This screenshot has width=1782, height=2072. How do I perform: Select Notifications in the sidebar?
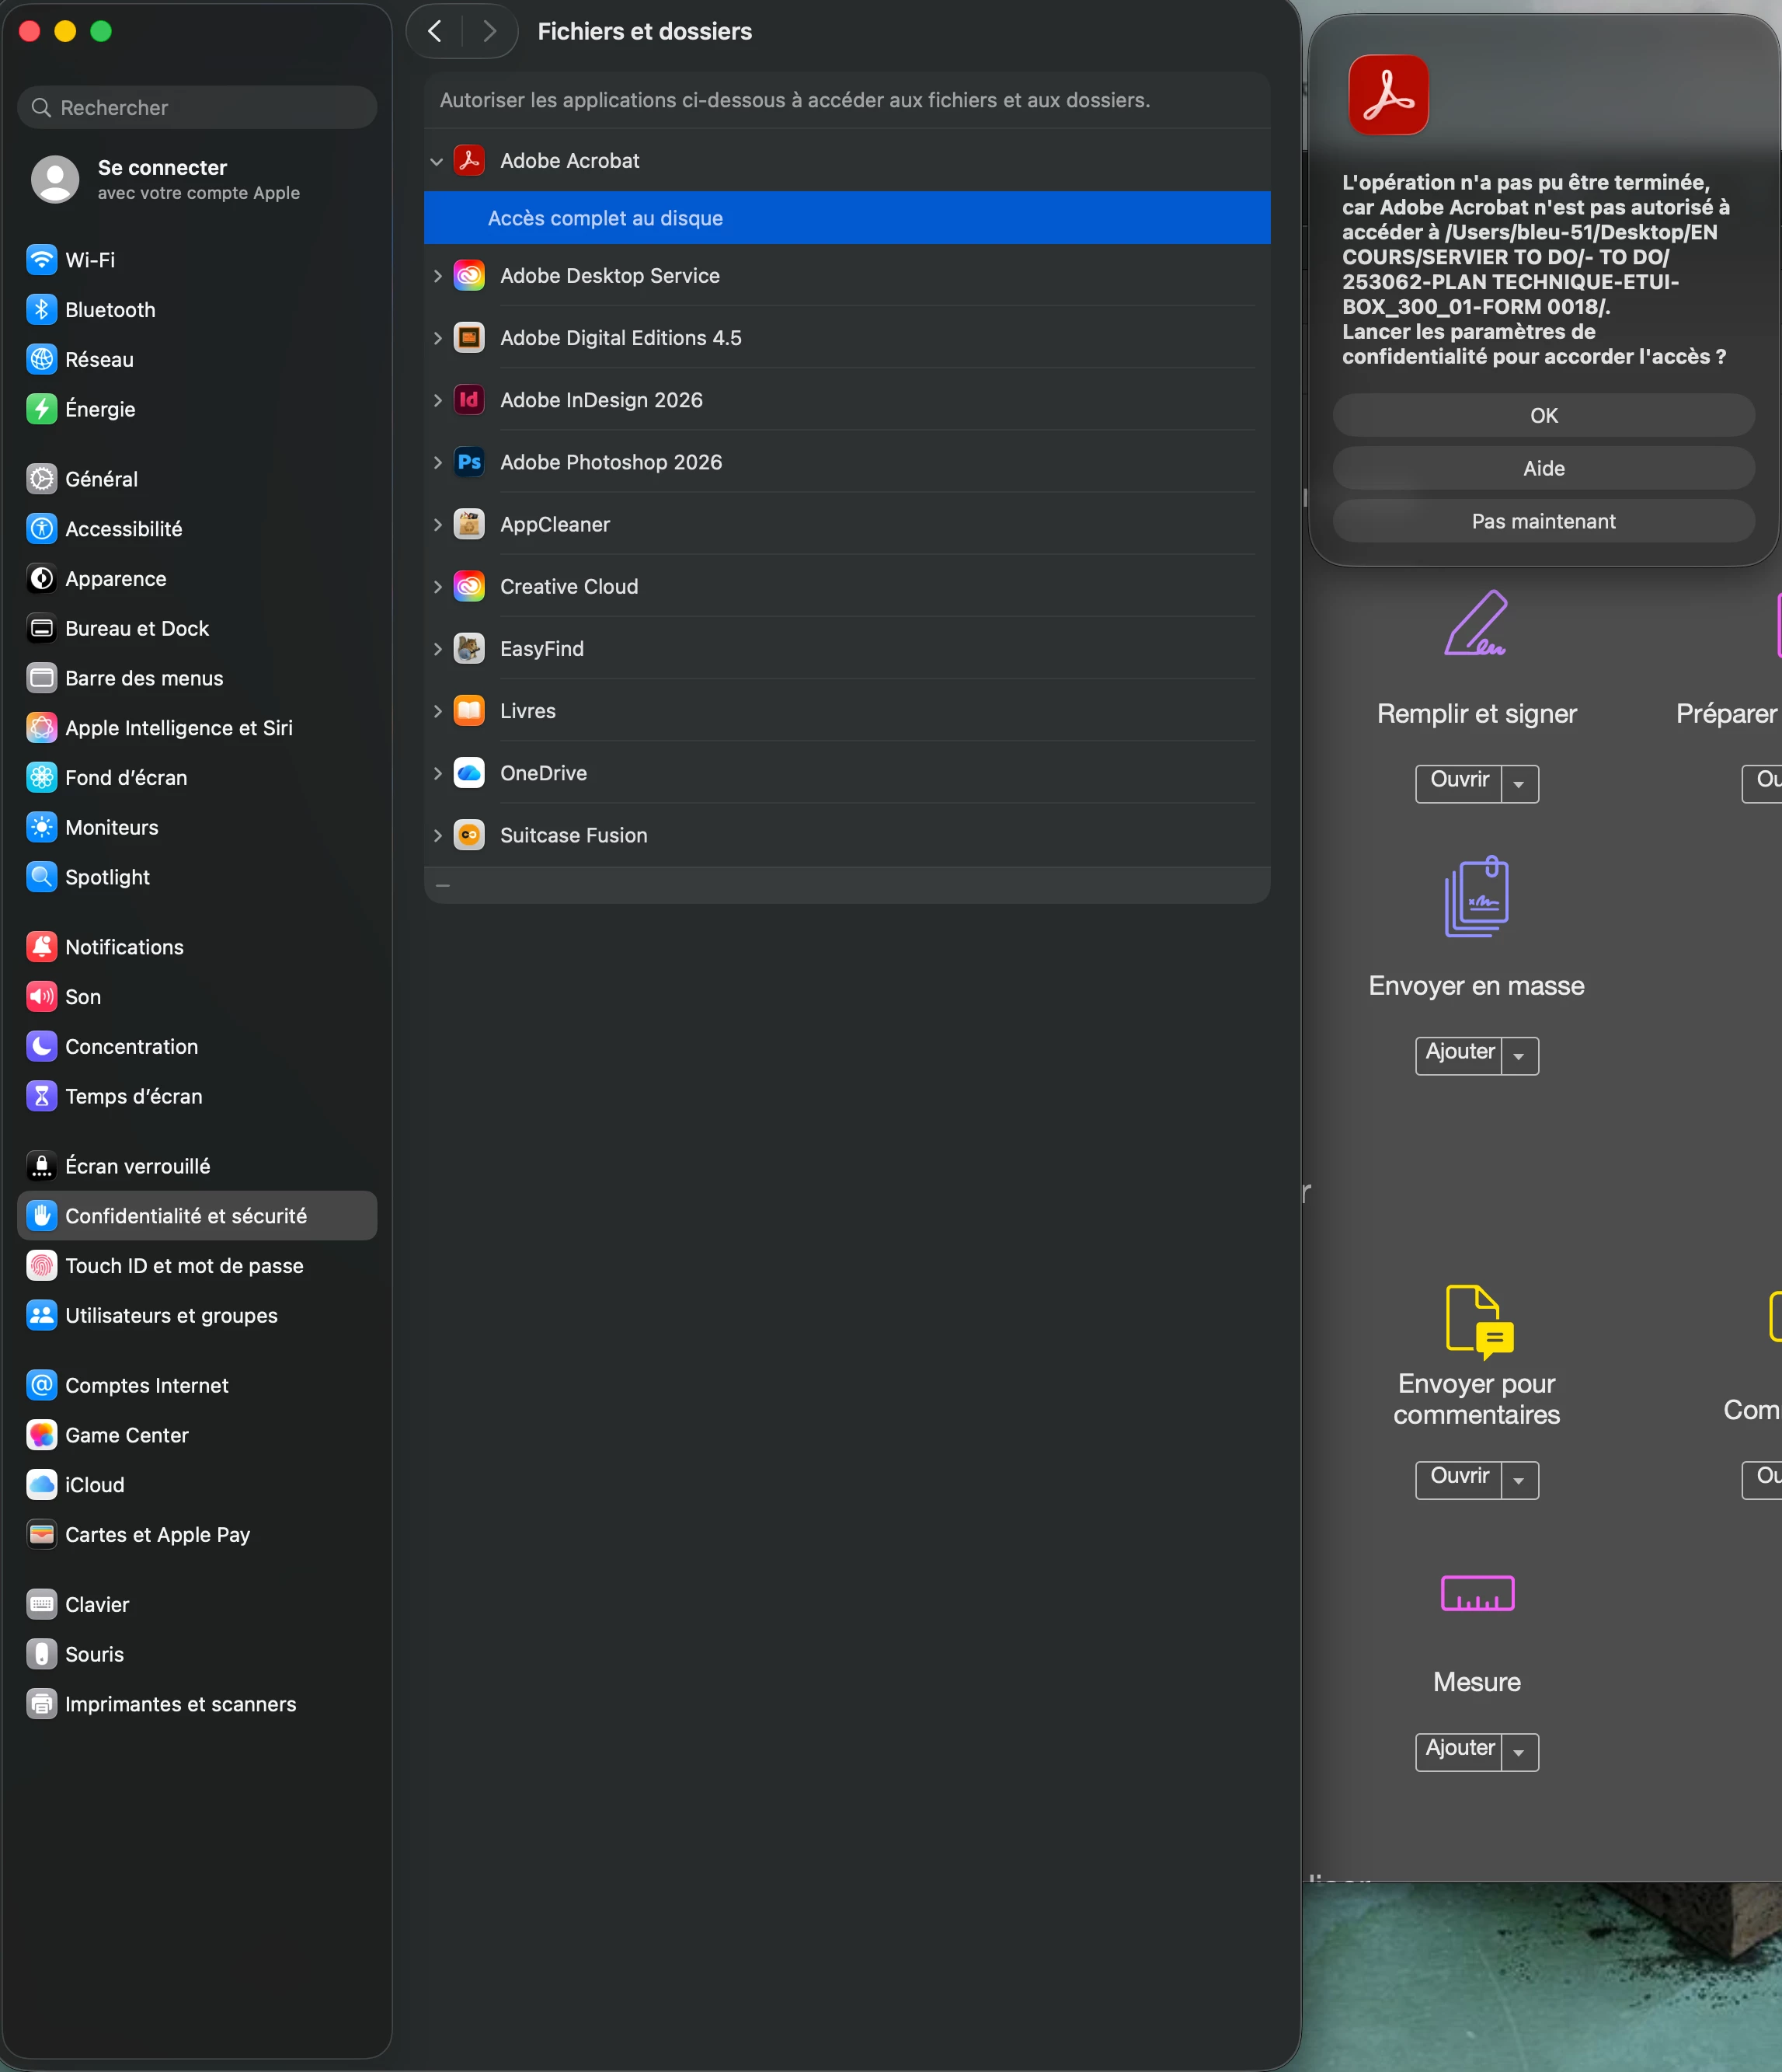124,947
